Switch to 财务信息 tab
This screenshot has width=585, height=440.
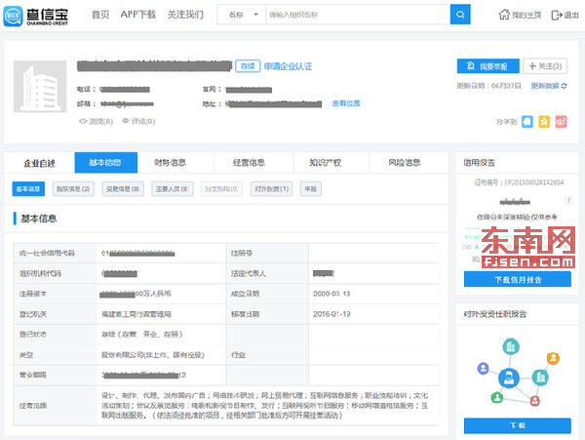(170, 163)
